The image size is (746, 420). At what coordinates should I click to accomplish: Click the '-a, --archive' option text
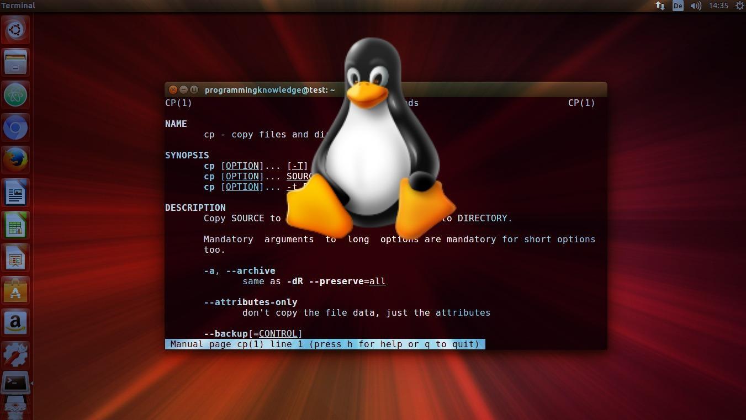(x=240, y=270)
